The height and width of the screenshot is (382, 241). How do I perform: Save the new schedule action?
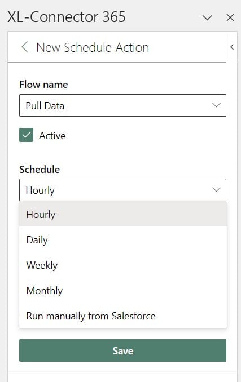[x=122, y=350]
